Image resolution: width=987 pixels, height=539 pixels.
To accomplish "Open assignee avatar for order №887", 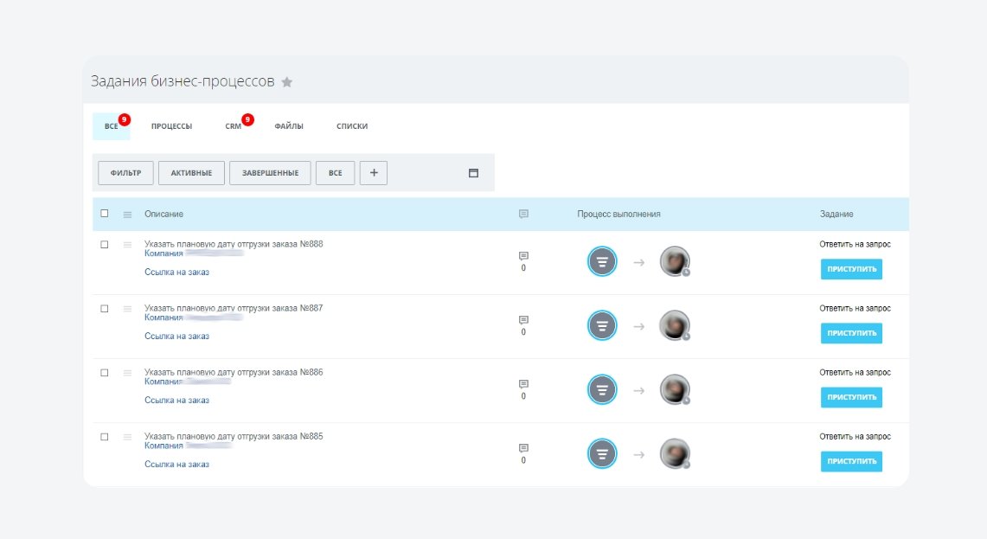I will [x=675, y=325].
